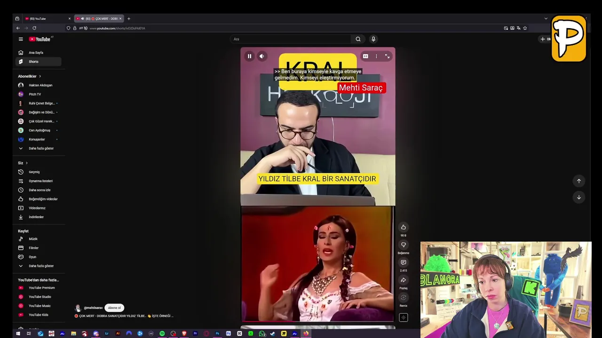Open the comments panel icon

pyautogui.click(x=403, y=262)
